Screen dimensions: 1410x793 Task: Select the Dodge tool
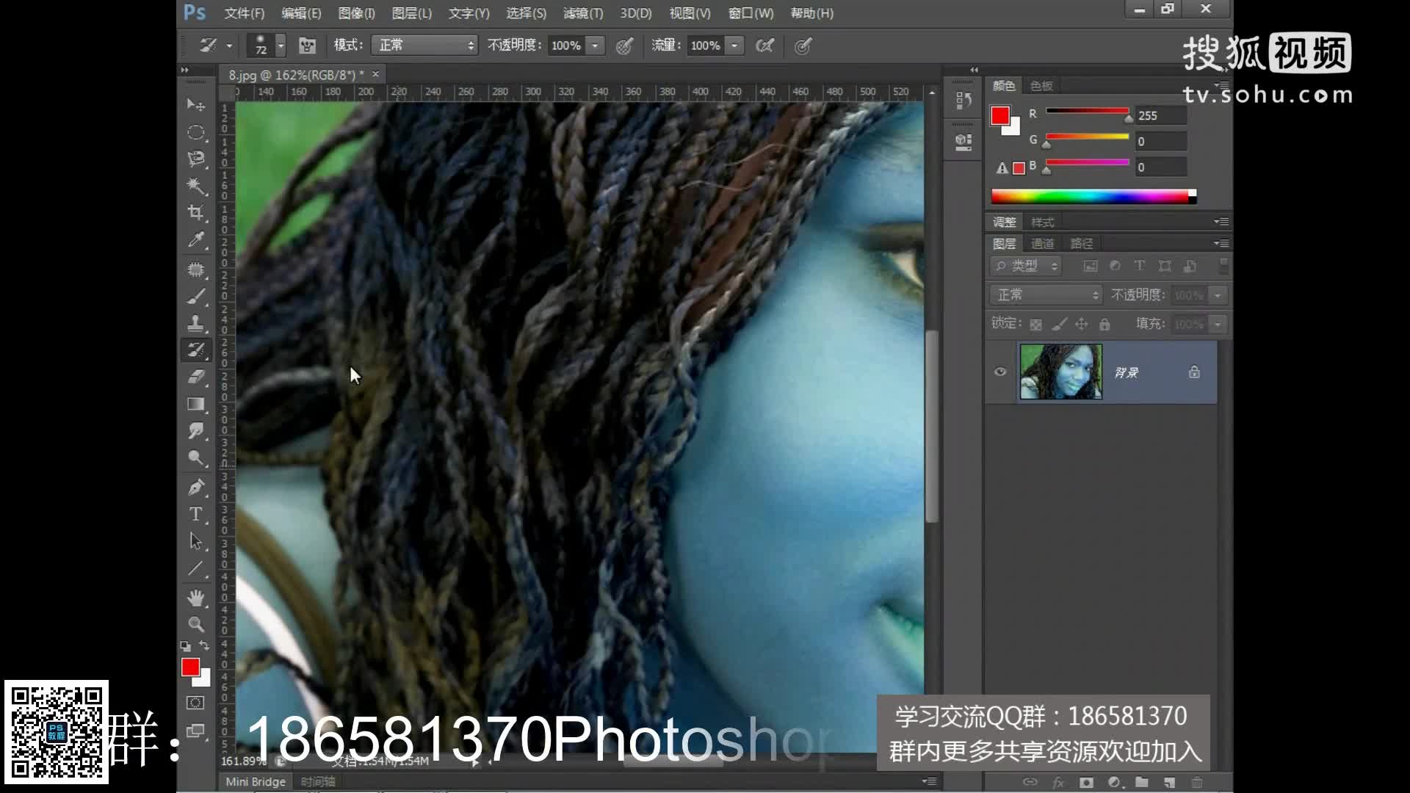click(x=195, y=458)
